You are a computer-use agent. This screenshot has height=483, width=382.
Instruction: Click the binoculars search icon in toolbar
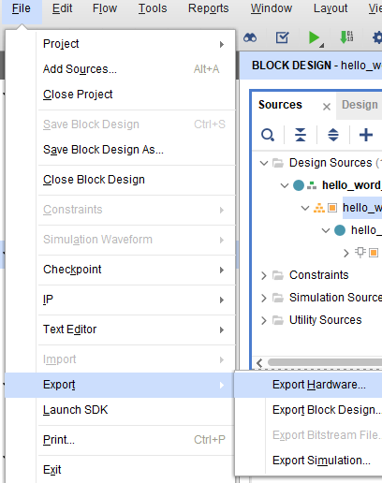pos(250,38)
